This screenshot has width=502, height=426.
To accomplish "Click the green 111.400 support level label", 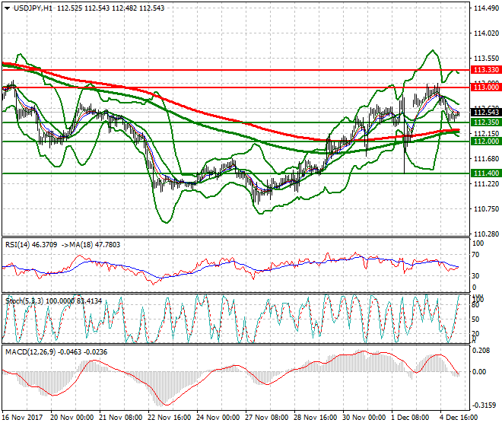I will 486,173.
